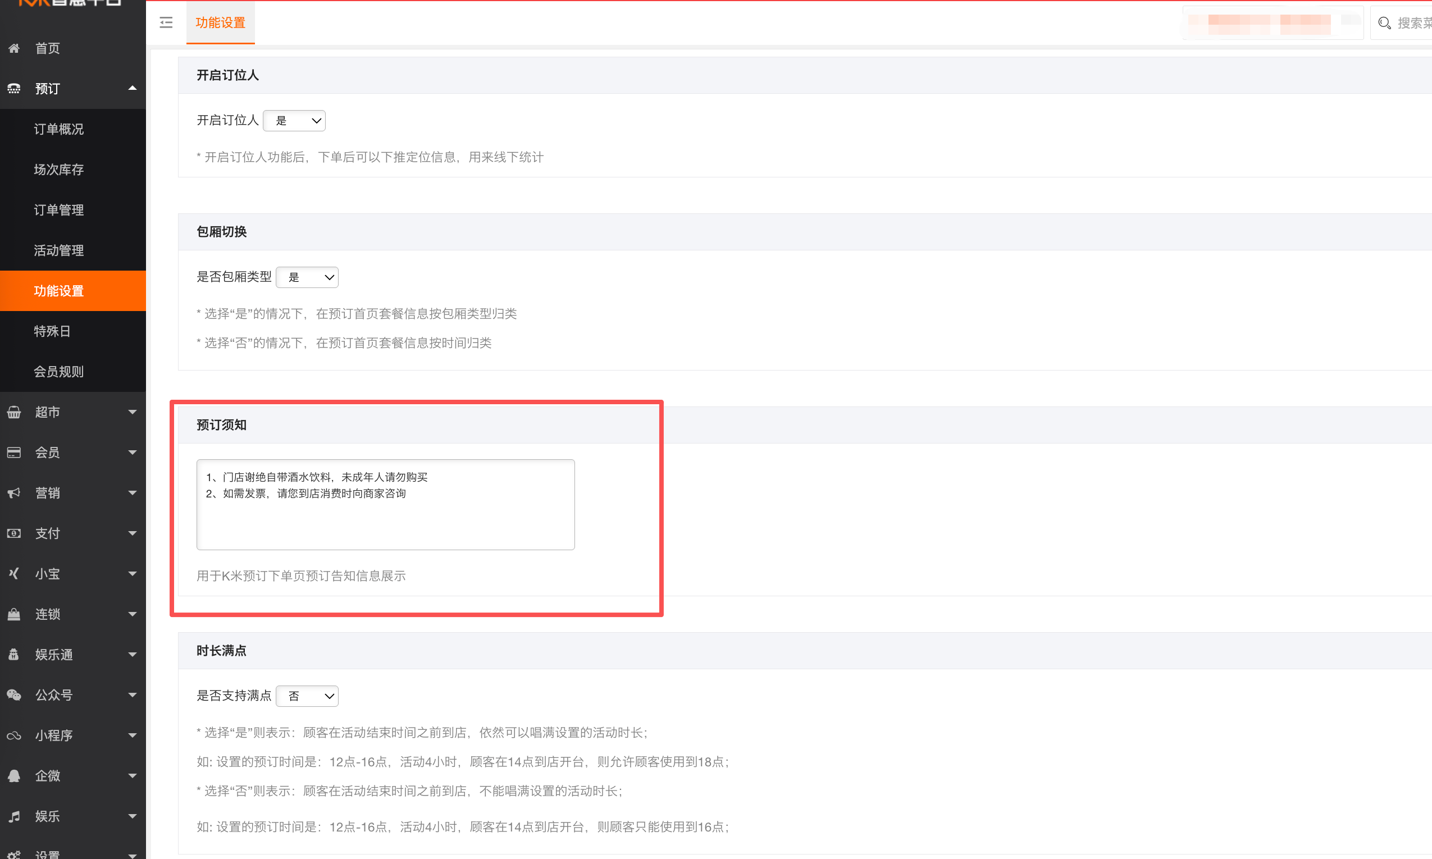Image resolution: width=1432 pixels, height=859 pixels.
Task: Open 会员规则 in the sidebar
Action: click(x=58, y=372)
